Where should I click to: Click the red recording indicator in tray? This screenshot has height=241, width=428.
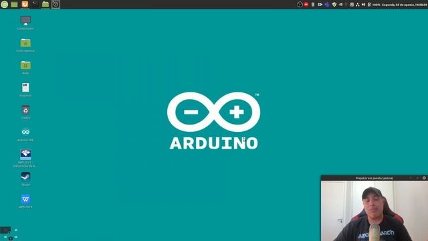306,5
